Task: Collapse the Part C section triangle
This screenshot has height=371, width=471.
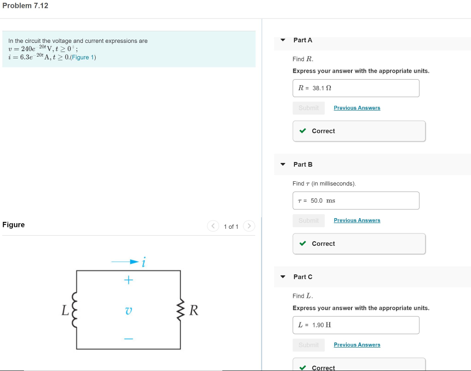Action: 283,277
